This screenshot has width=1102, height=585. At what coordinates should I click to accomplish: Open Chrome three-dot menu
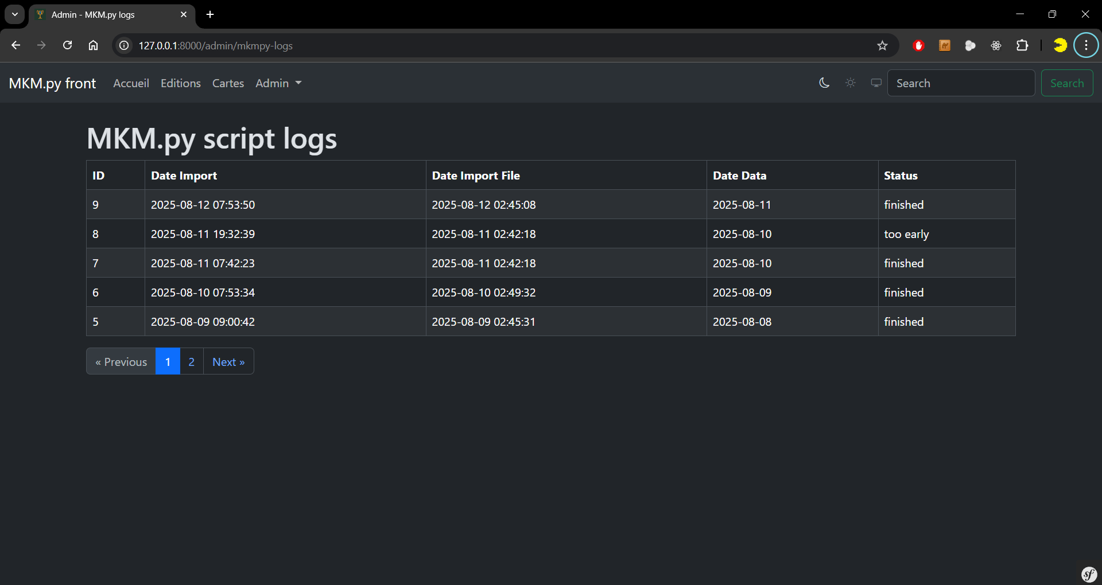point(1086,45)
